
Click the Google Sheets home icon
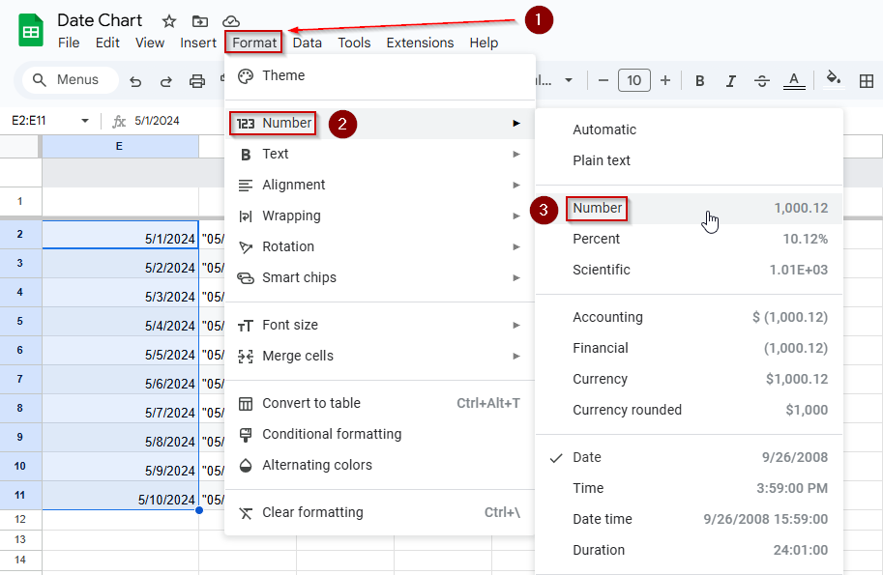click(31, 30)
